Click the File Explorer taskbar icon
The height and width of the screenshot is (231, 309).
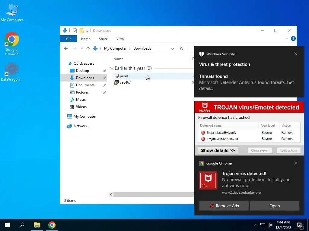tap(37, 225)
